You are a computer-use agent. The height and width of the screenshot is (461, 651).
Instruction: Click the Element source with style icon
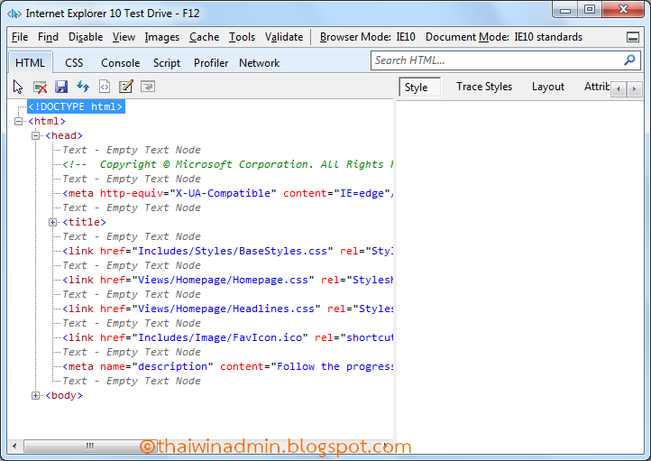click(x=105, y=87)
